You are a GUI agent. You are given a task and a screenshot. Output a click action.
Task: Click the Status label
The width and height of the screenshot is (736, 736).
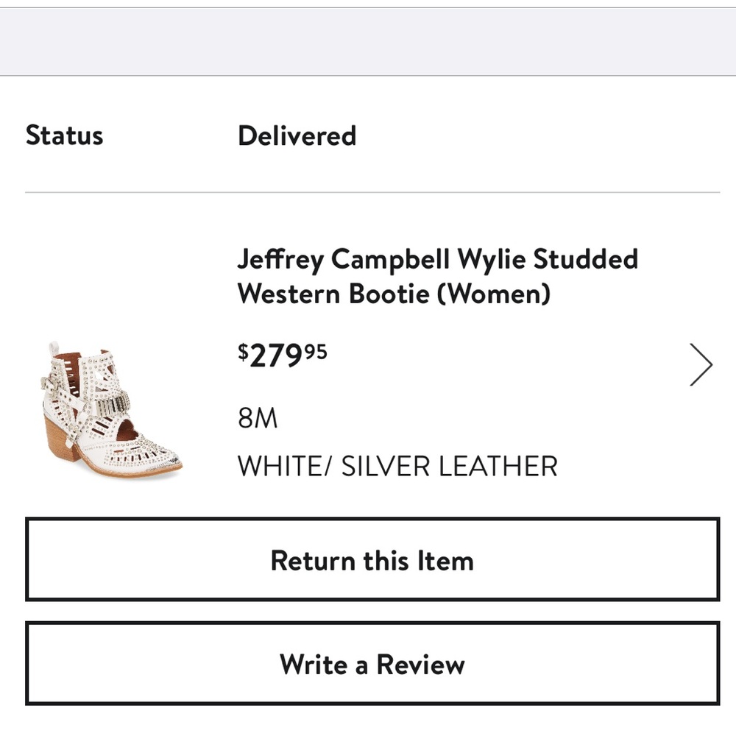click(65, 135)
